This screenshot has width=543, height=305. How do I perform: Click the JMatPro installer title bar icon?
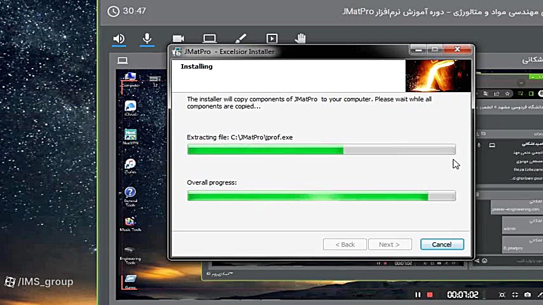[177, 51]
